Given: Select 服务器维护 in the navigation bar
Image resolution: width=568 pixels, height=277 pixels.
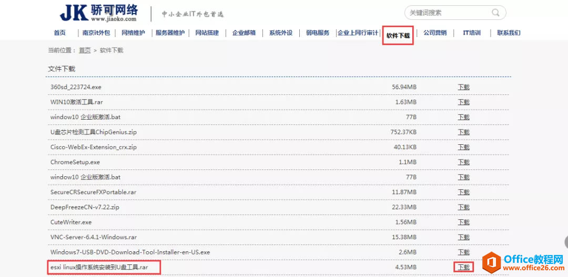Looking at the screenshot, I should (x=170, y=33).
